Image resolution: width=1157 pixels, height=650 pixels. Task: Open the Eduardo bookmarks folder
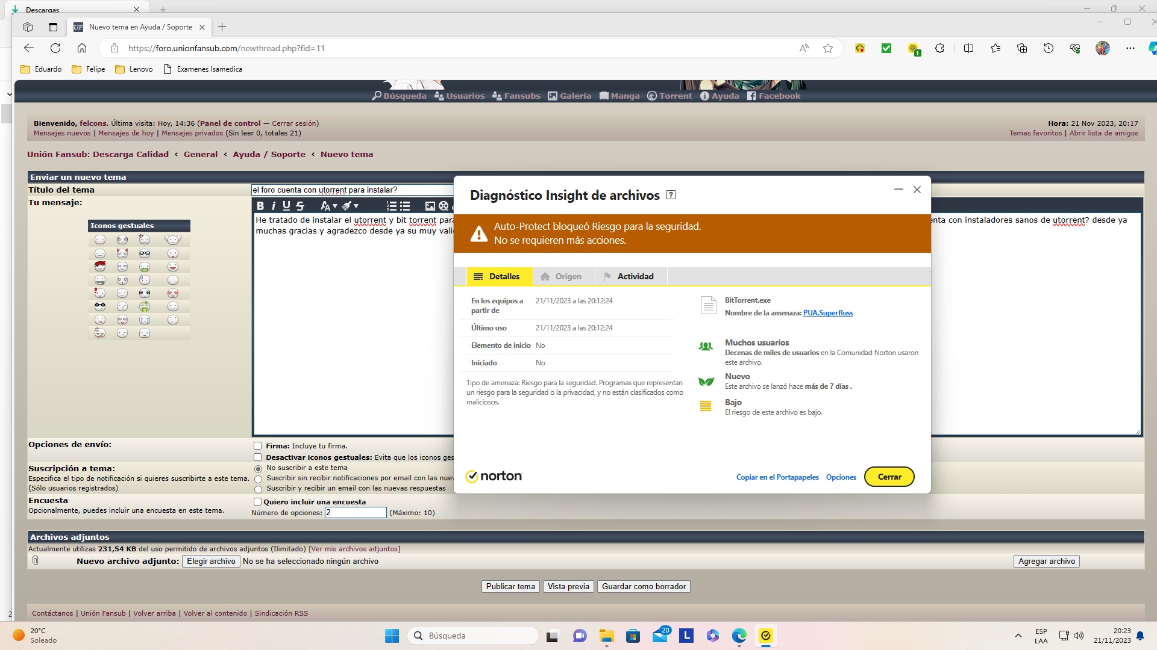41,69
